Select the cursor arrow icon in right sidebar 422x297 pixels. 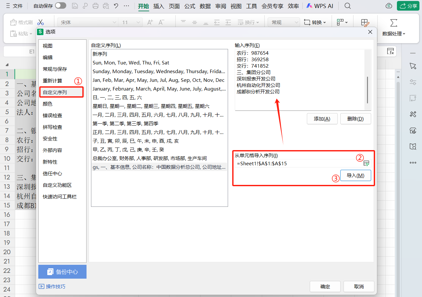pyautogui.click(x=413, y=66)
